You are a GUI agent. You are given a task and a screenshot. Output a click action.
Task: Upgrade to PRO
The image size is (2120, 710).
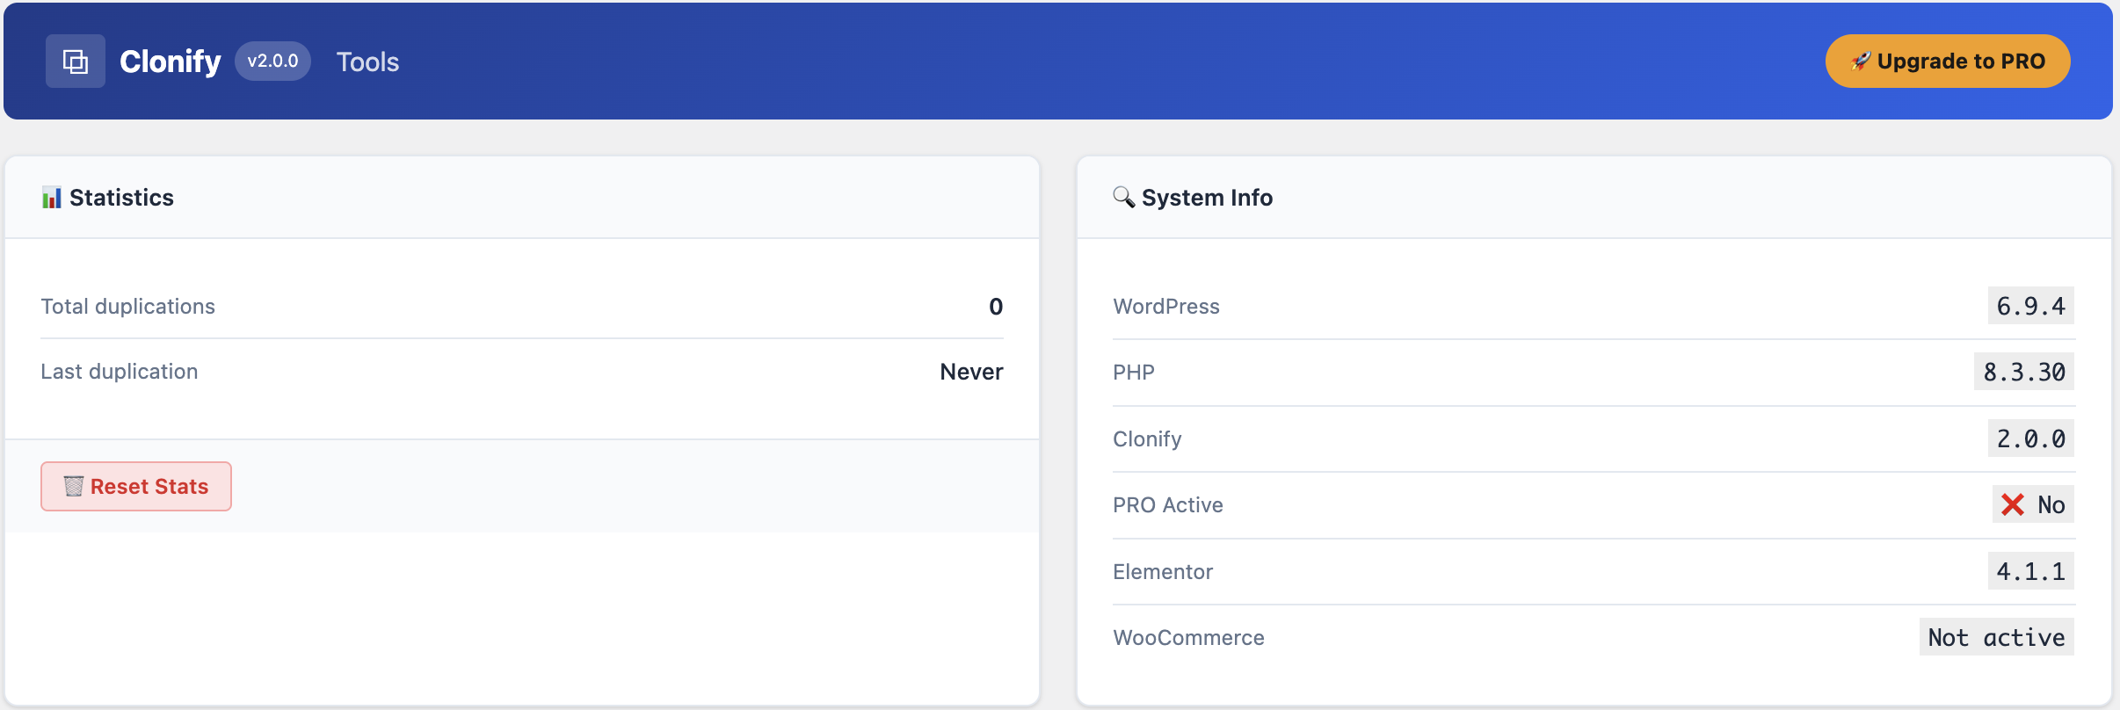coord(1948,62)
